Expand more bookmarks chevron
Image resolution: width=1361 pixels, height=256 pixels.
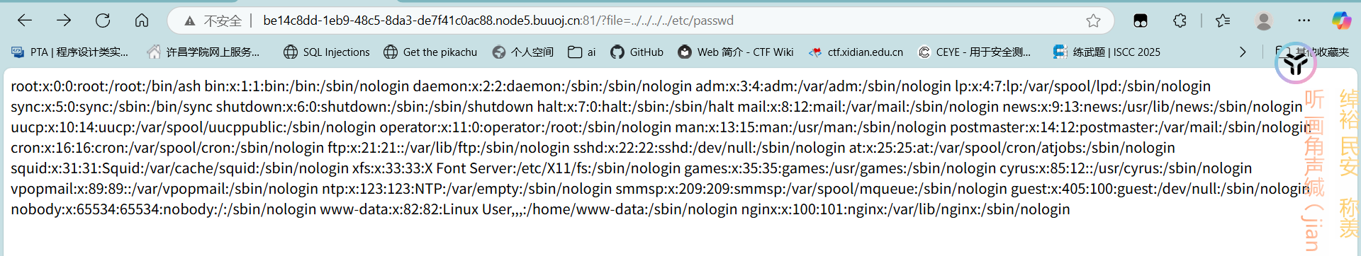[x=1242, y=52]
